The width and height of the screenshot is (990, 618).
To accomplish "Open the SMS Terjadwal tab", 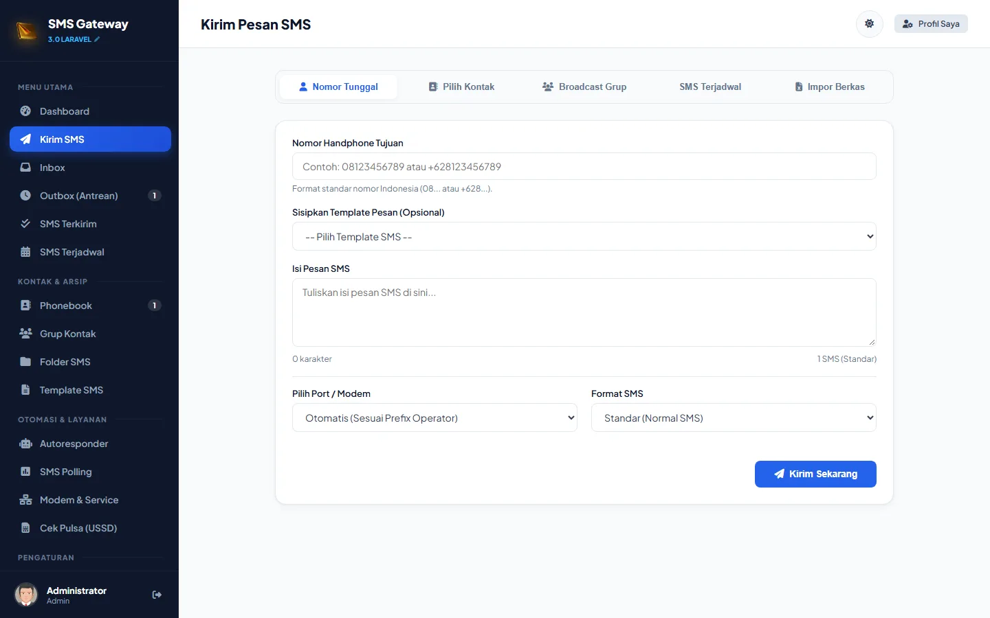I will (x=710, y=87).
